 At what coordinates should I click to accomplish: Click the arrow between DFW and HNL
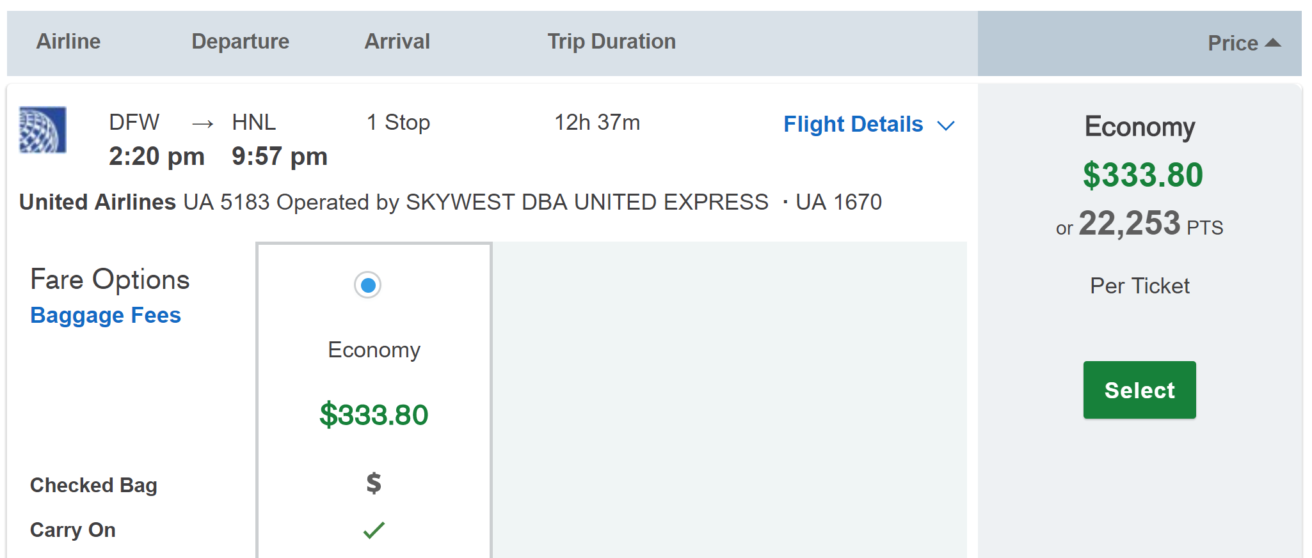[202, 123]
